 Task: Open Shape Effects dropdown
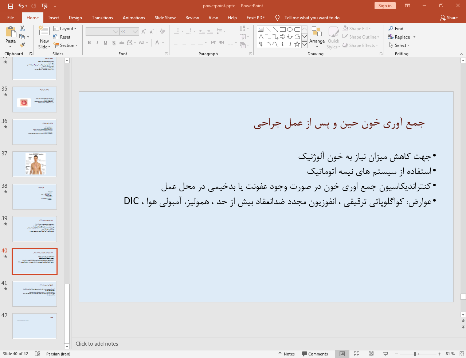360,45
